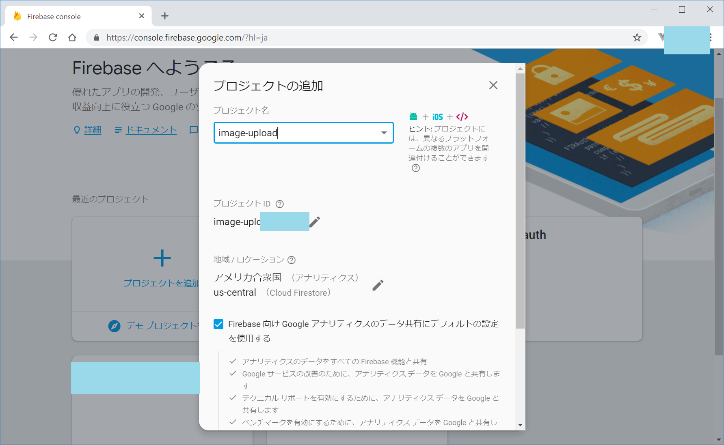
Task: Click help icon next to 地域 / ロケーション
Action: [x=292, y=260]
